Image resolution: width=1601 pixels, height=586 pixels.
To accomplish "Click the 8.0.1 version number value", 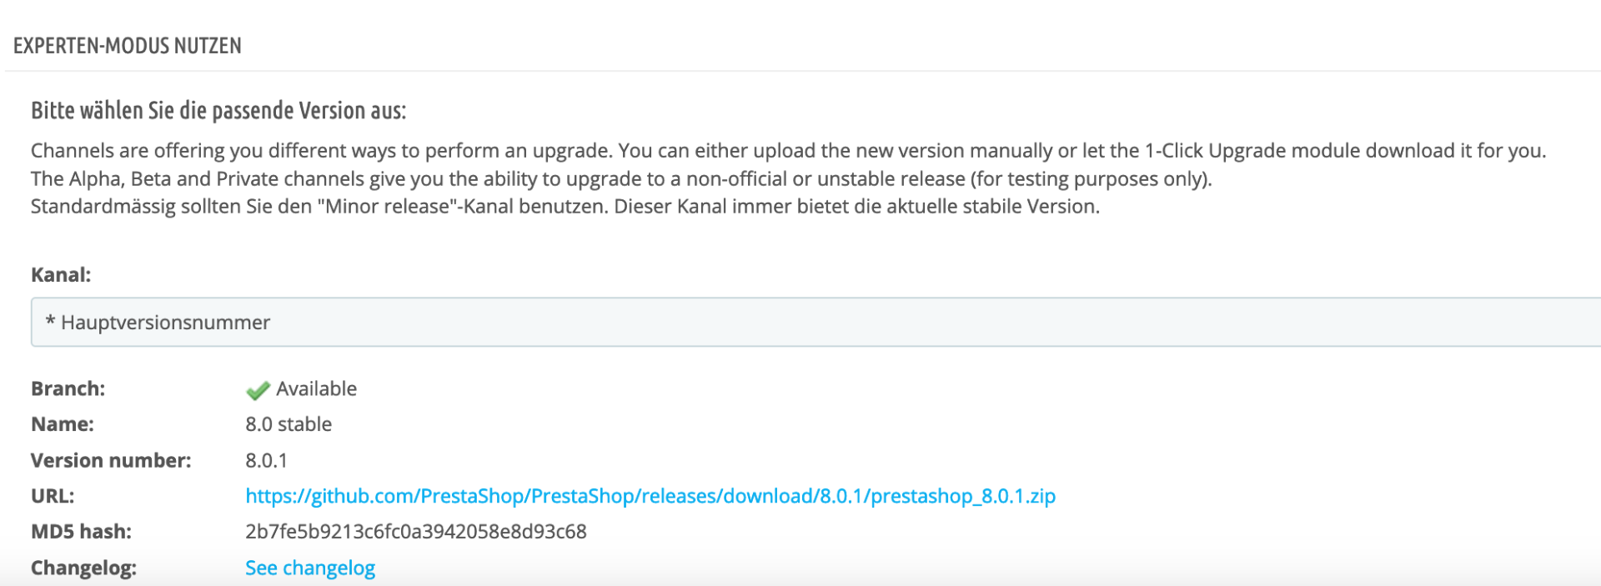I will [266, 460].
